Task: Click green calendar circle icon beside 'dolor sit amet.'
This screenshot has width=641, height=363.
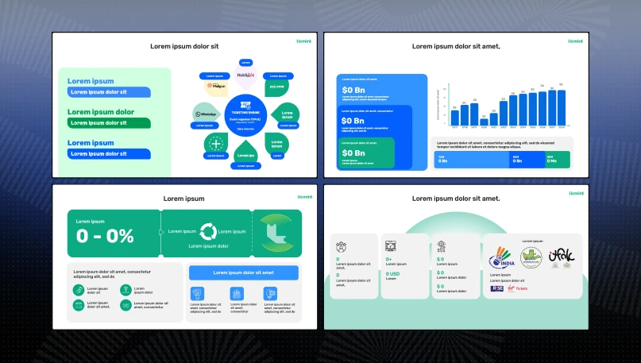Action: [79, 305]
